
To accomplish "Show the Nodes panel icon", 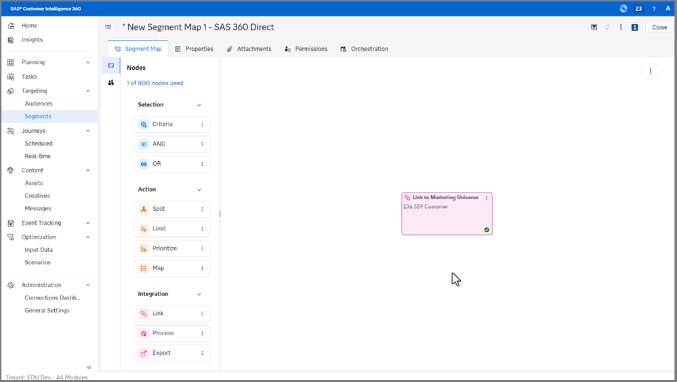I will (x=111, y=66).
